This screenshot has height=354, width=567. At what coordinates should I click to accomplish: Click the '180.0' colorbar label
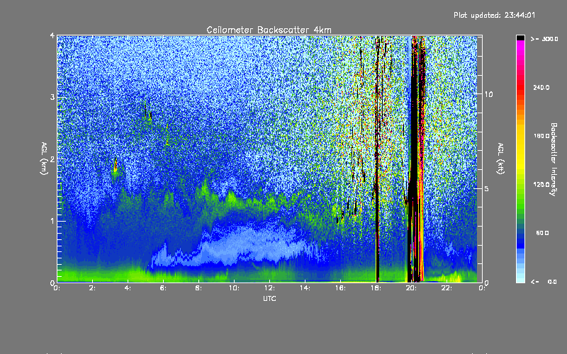point(541,136)
